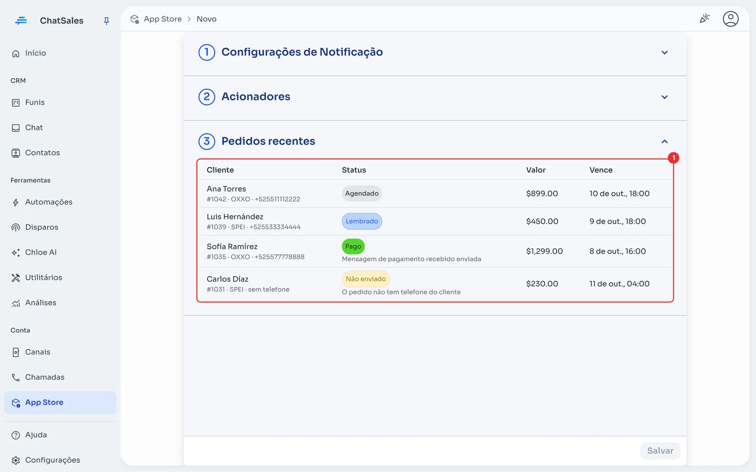Open the Ajuda question-mark icon
This screenshot has height=472, width=756.
tap(16, 435)
